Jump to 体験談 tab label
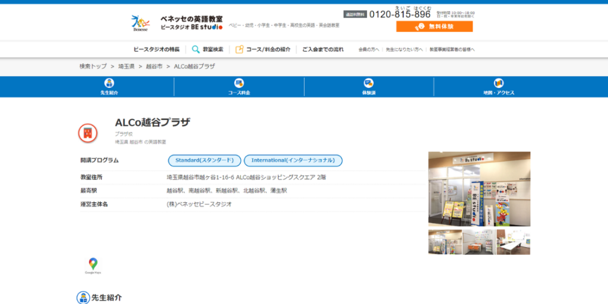608x304 pixels. click(x=369, y=93)
